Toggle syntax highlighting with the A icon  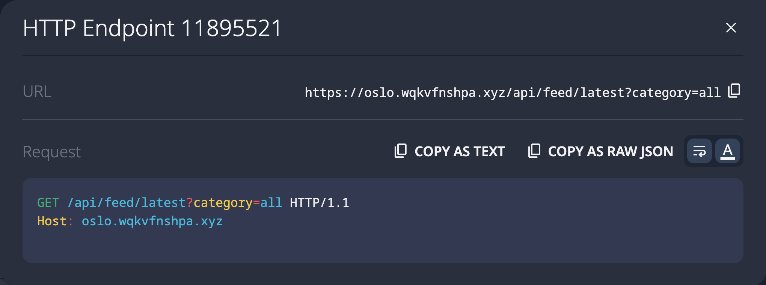point(727,151)
